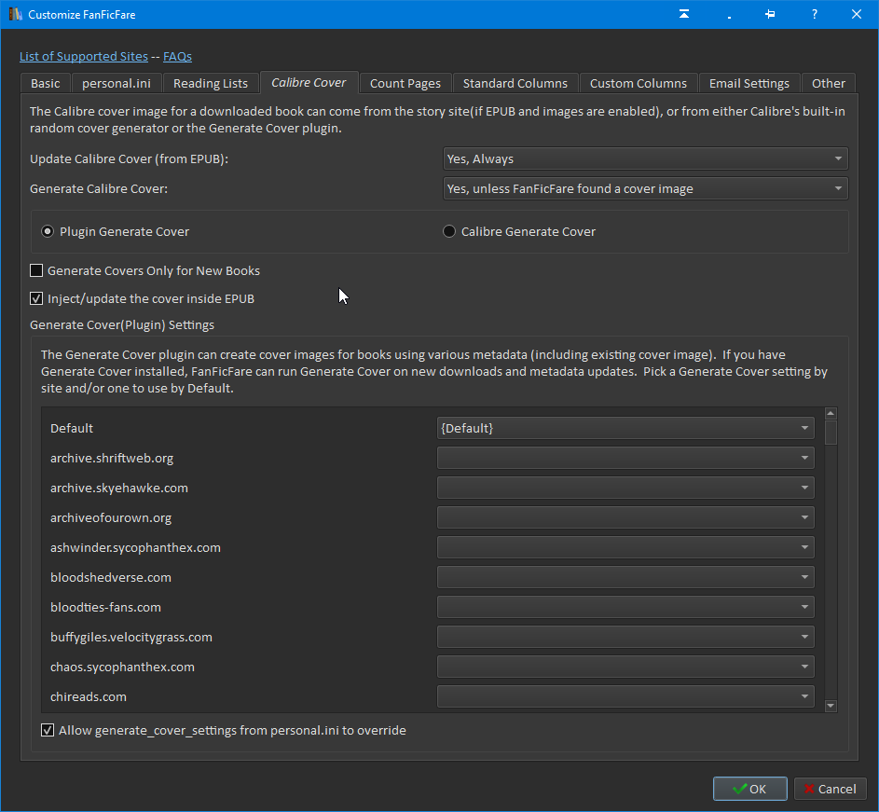The image size is (879, 812).
Task: Switch to the Basic tab
Action: 46,84
